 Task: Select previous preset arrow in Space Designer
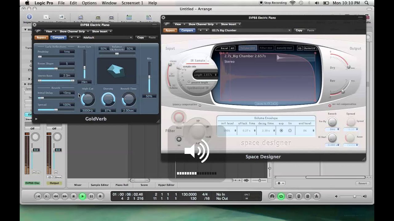tap(200, 30)
